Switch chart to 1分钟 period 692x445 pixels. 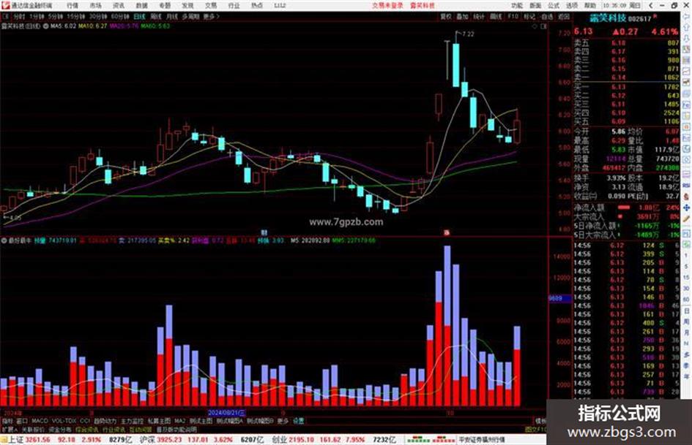coord(36,16)
